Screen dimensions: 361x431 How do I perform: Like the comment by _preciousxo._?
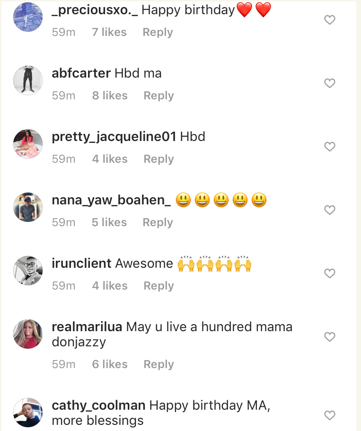329,20
